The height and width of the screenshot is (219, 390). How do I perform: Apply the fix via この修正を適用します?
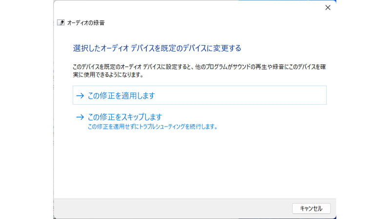pyautogui.click(x=121, y=96)
